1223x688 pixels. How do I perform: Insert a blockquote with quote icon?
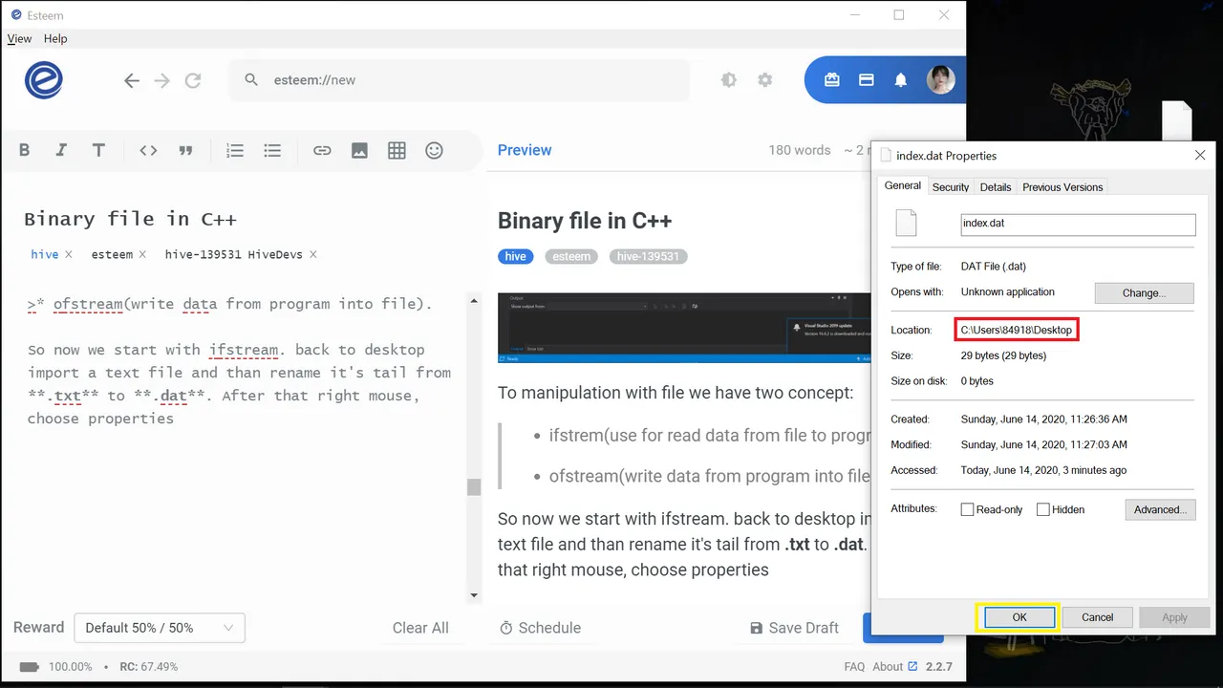coord(185,150)
